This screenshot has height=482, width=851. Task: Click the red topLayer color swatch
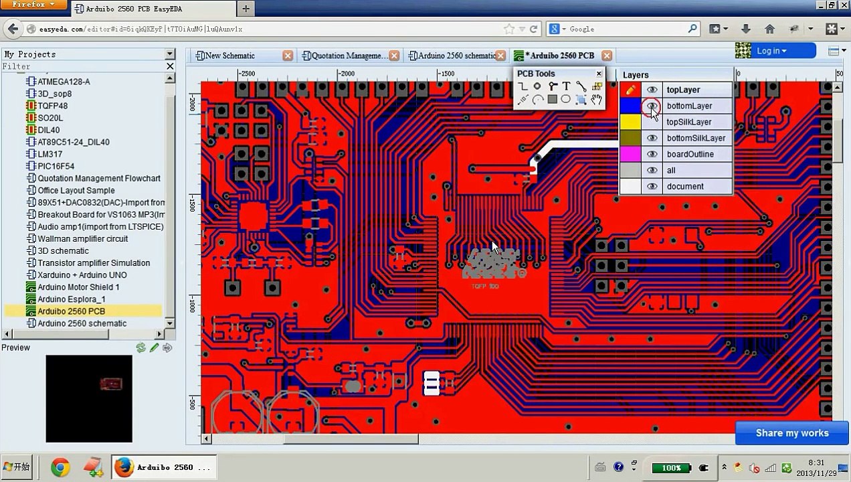pos(630,90)
